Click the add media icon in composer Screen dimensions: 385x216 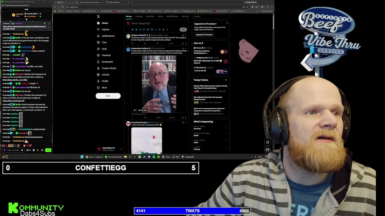tap(132, 29)
